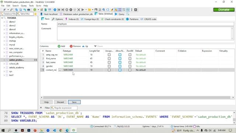Toggle Allow NULL for emp_reg_no column

(120, 55)
